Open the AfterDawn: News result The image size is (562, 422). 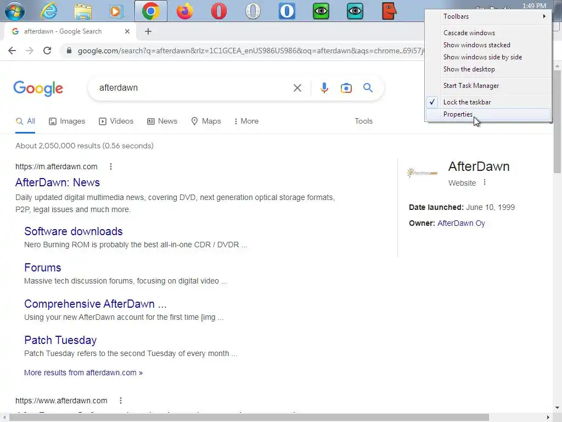(57, 182)
